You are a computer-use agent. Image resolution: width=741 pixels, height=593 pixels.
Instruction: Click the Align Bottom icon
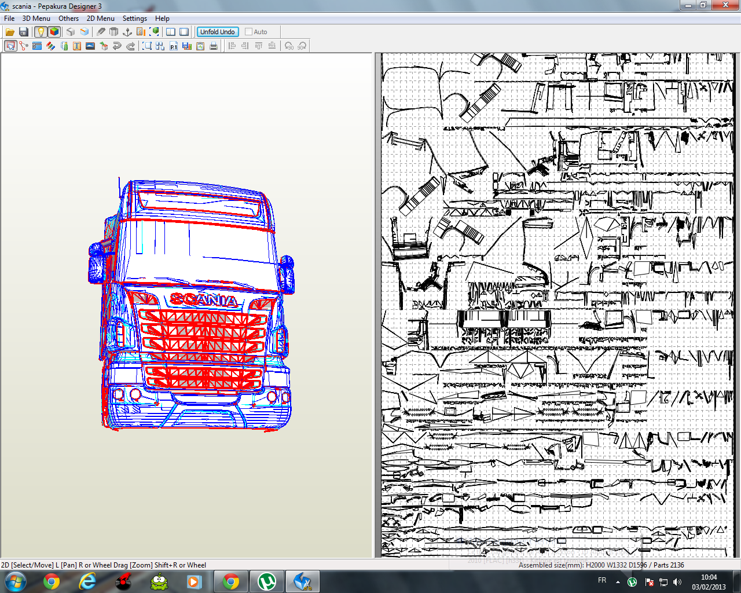pos(272,46)
